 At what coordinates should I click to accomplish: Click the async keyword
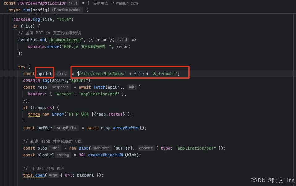click(x=15, y=10)
